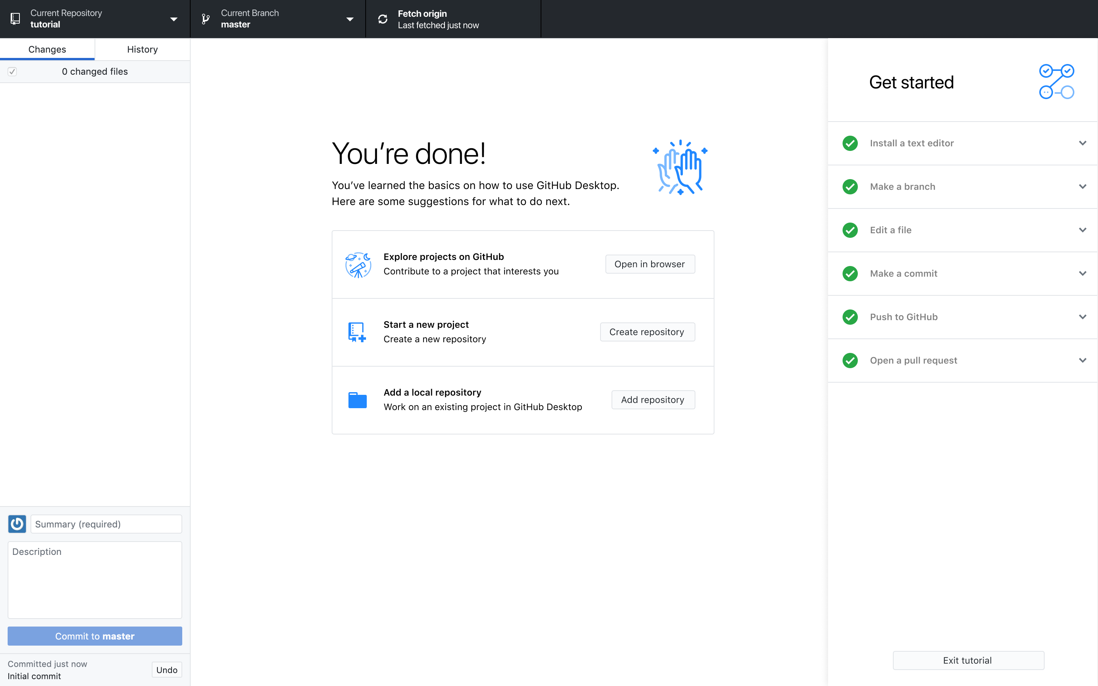The image size is (1098, 686).
Task: Click the Fetch origin sync icon
Action: click(382, 19)
